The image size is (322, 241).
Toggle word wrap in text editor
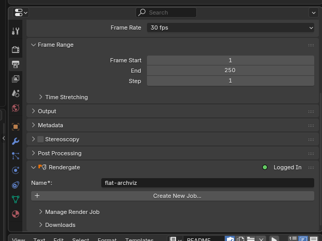(x=303, y=239)
